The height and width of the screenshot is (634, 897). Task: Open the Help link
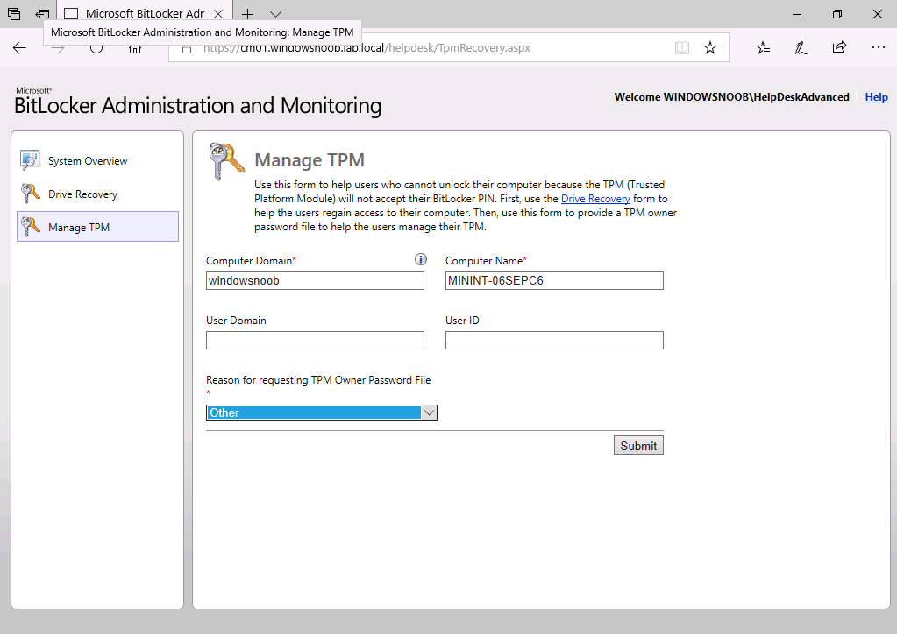(876, 97)
